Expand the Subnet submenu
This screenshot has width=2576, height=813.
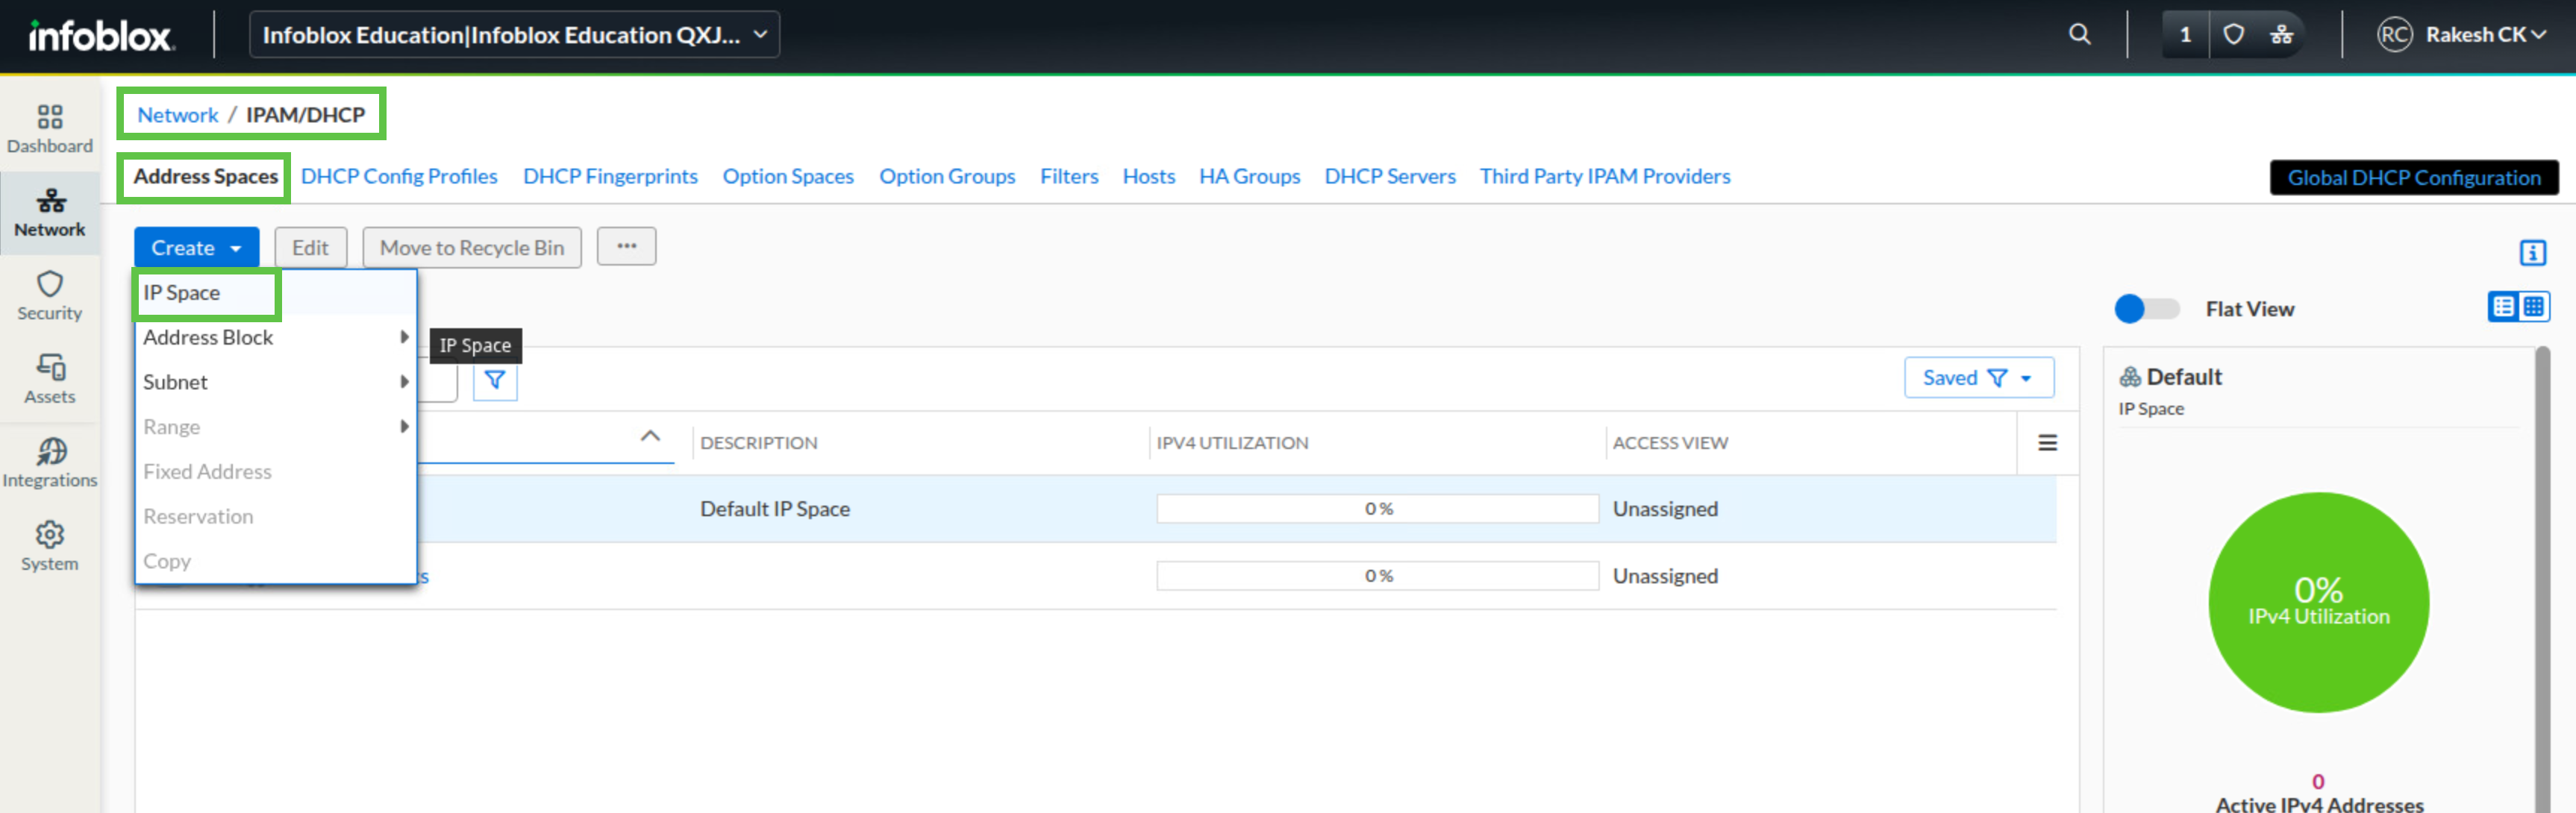point(276,382)
